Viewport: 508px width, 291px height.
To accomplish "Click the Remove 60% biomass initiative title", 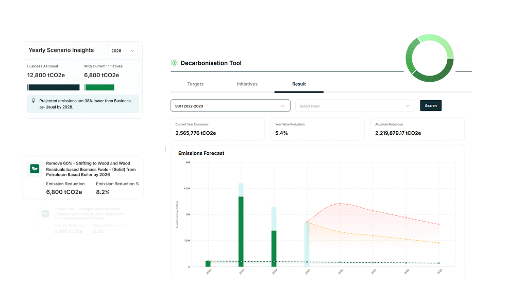I will 91,169.
